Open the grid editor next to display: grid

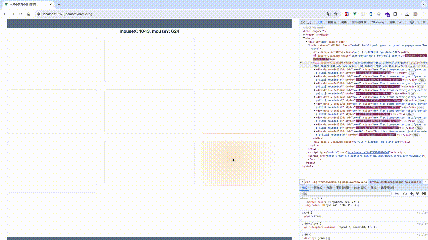pyautogui.click(x=328, y=238)
